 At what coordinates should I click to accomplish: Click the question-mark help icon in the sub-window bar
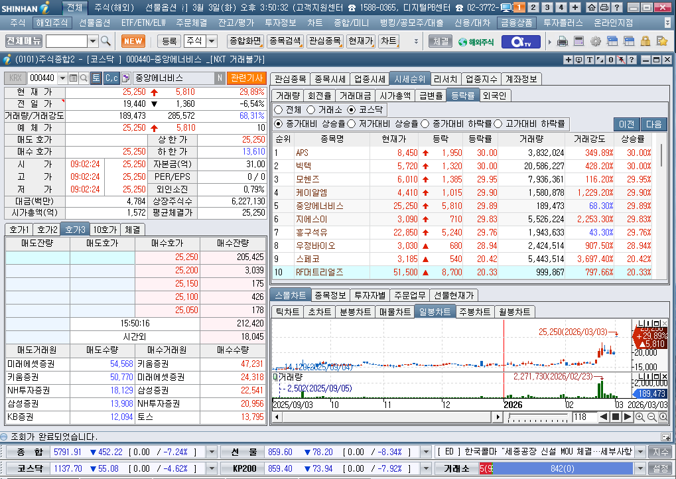coord(632,60)
